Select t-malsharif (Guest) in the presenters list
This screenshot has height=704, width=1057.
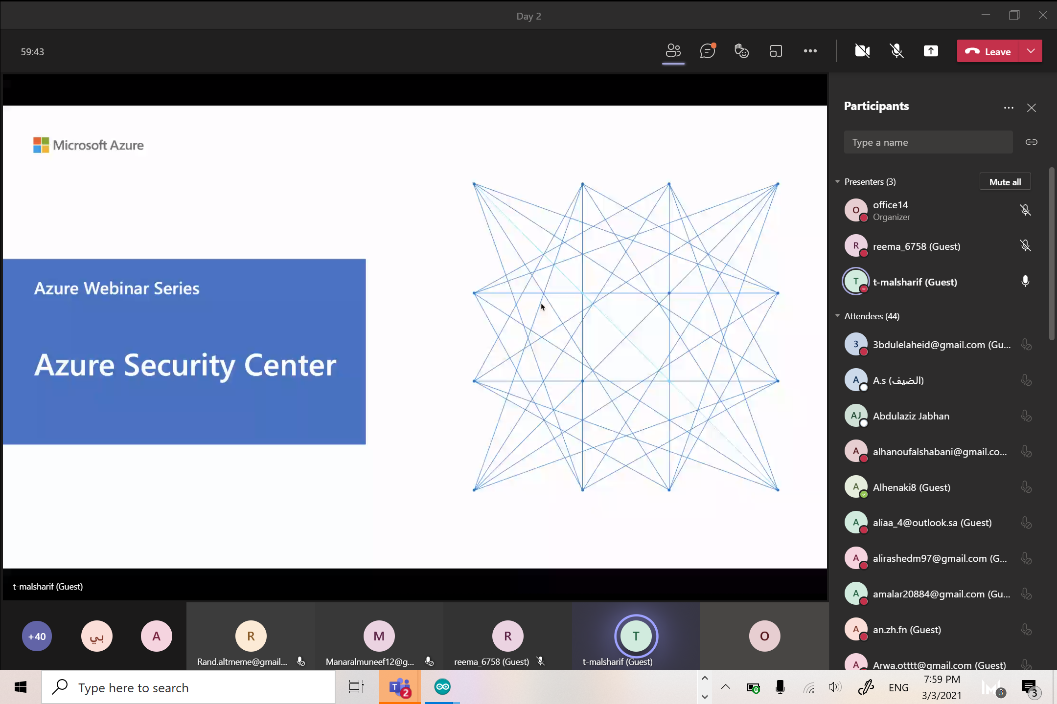click(x=915, y=282)
